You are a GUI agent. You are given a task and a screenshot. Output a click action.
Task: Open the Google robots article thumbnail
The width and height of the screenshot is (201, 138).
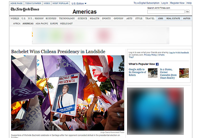click(153, 73)
